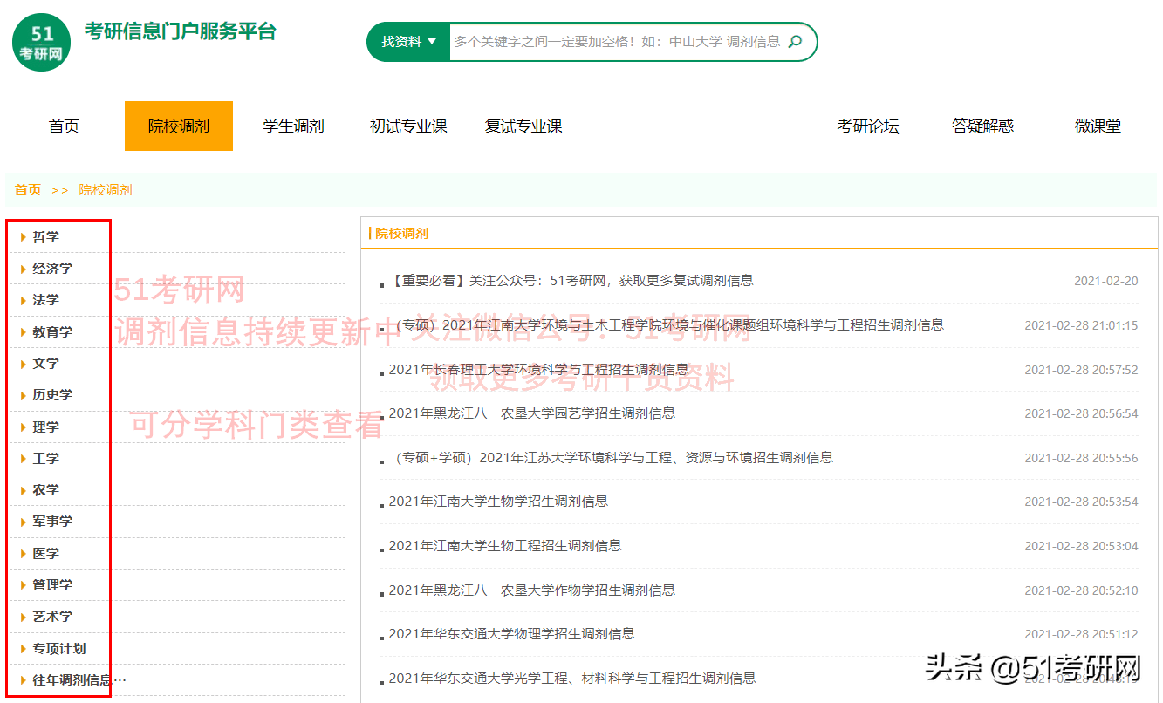Click 首页 in the breadcrumb trail

pos(26,189)
